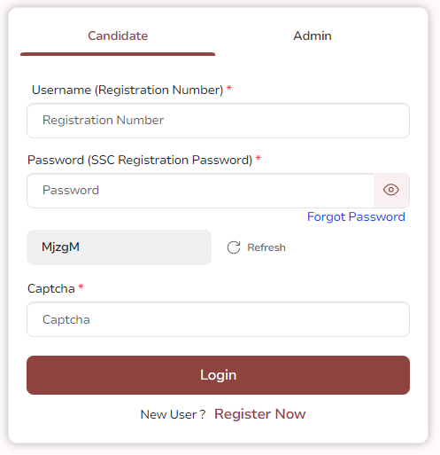Image resolution: width=440 pixels, height=455 pixels.
Task: Follow the Register Now link
Action: 259,414
